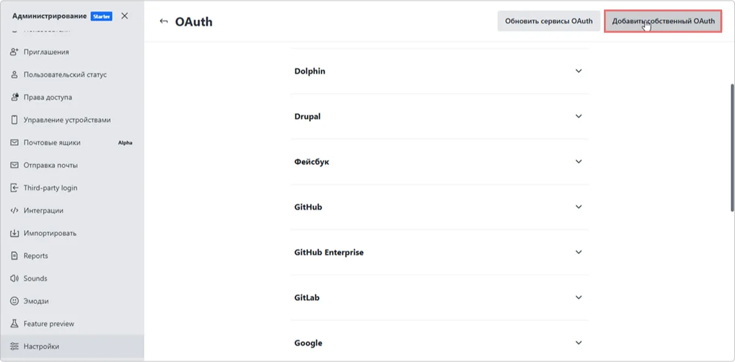This screenshot has width=735, height=362.
Task: Expand the GitHub Enterprise section
Action: pos(578,252)
